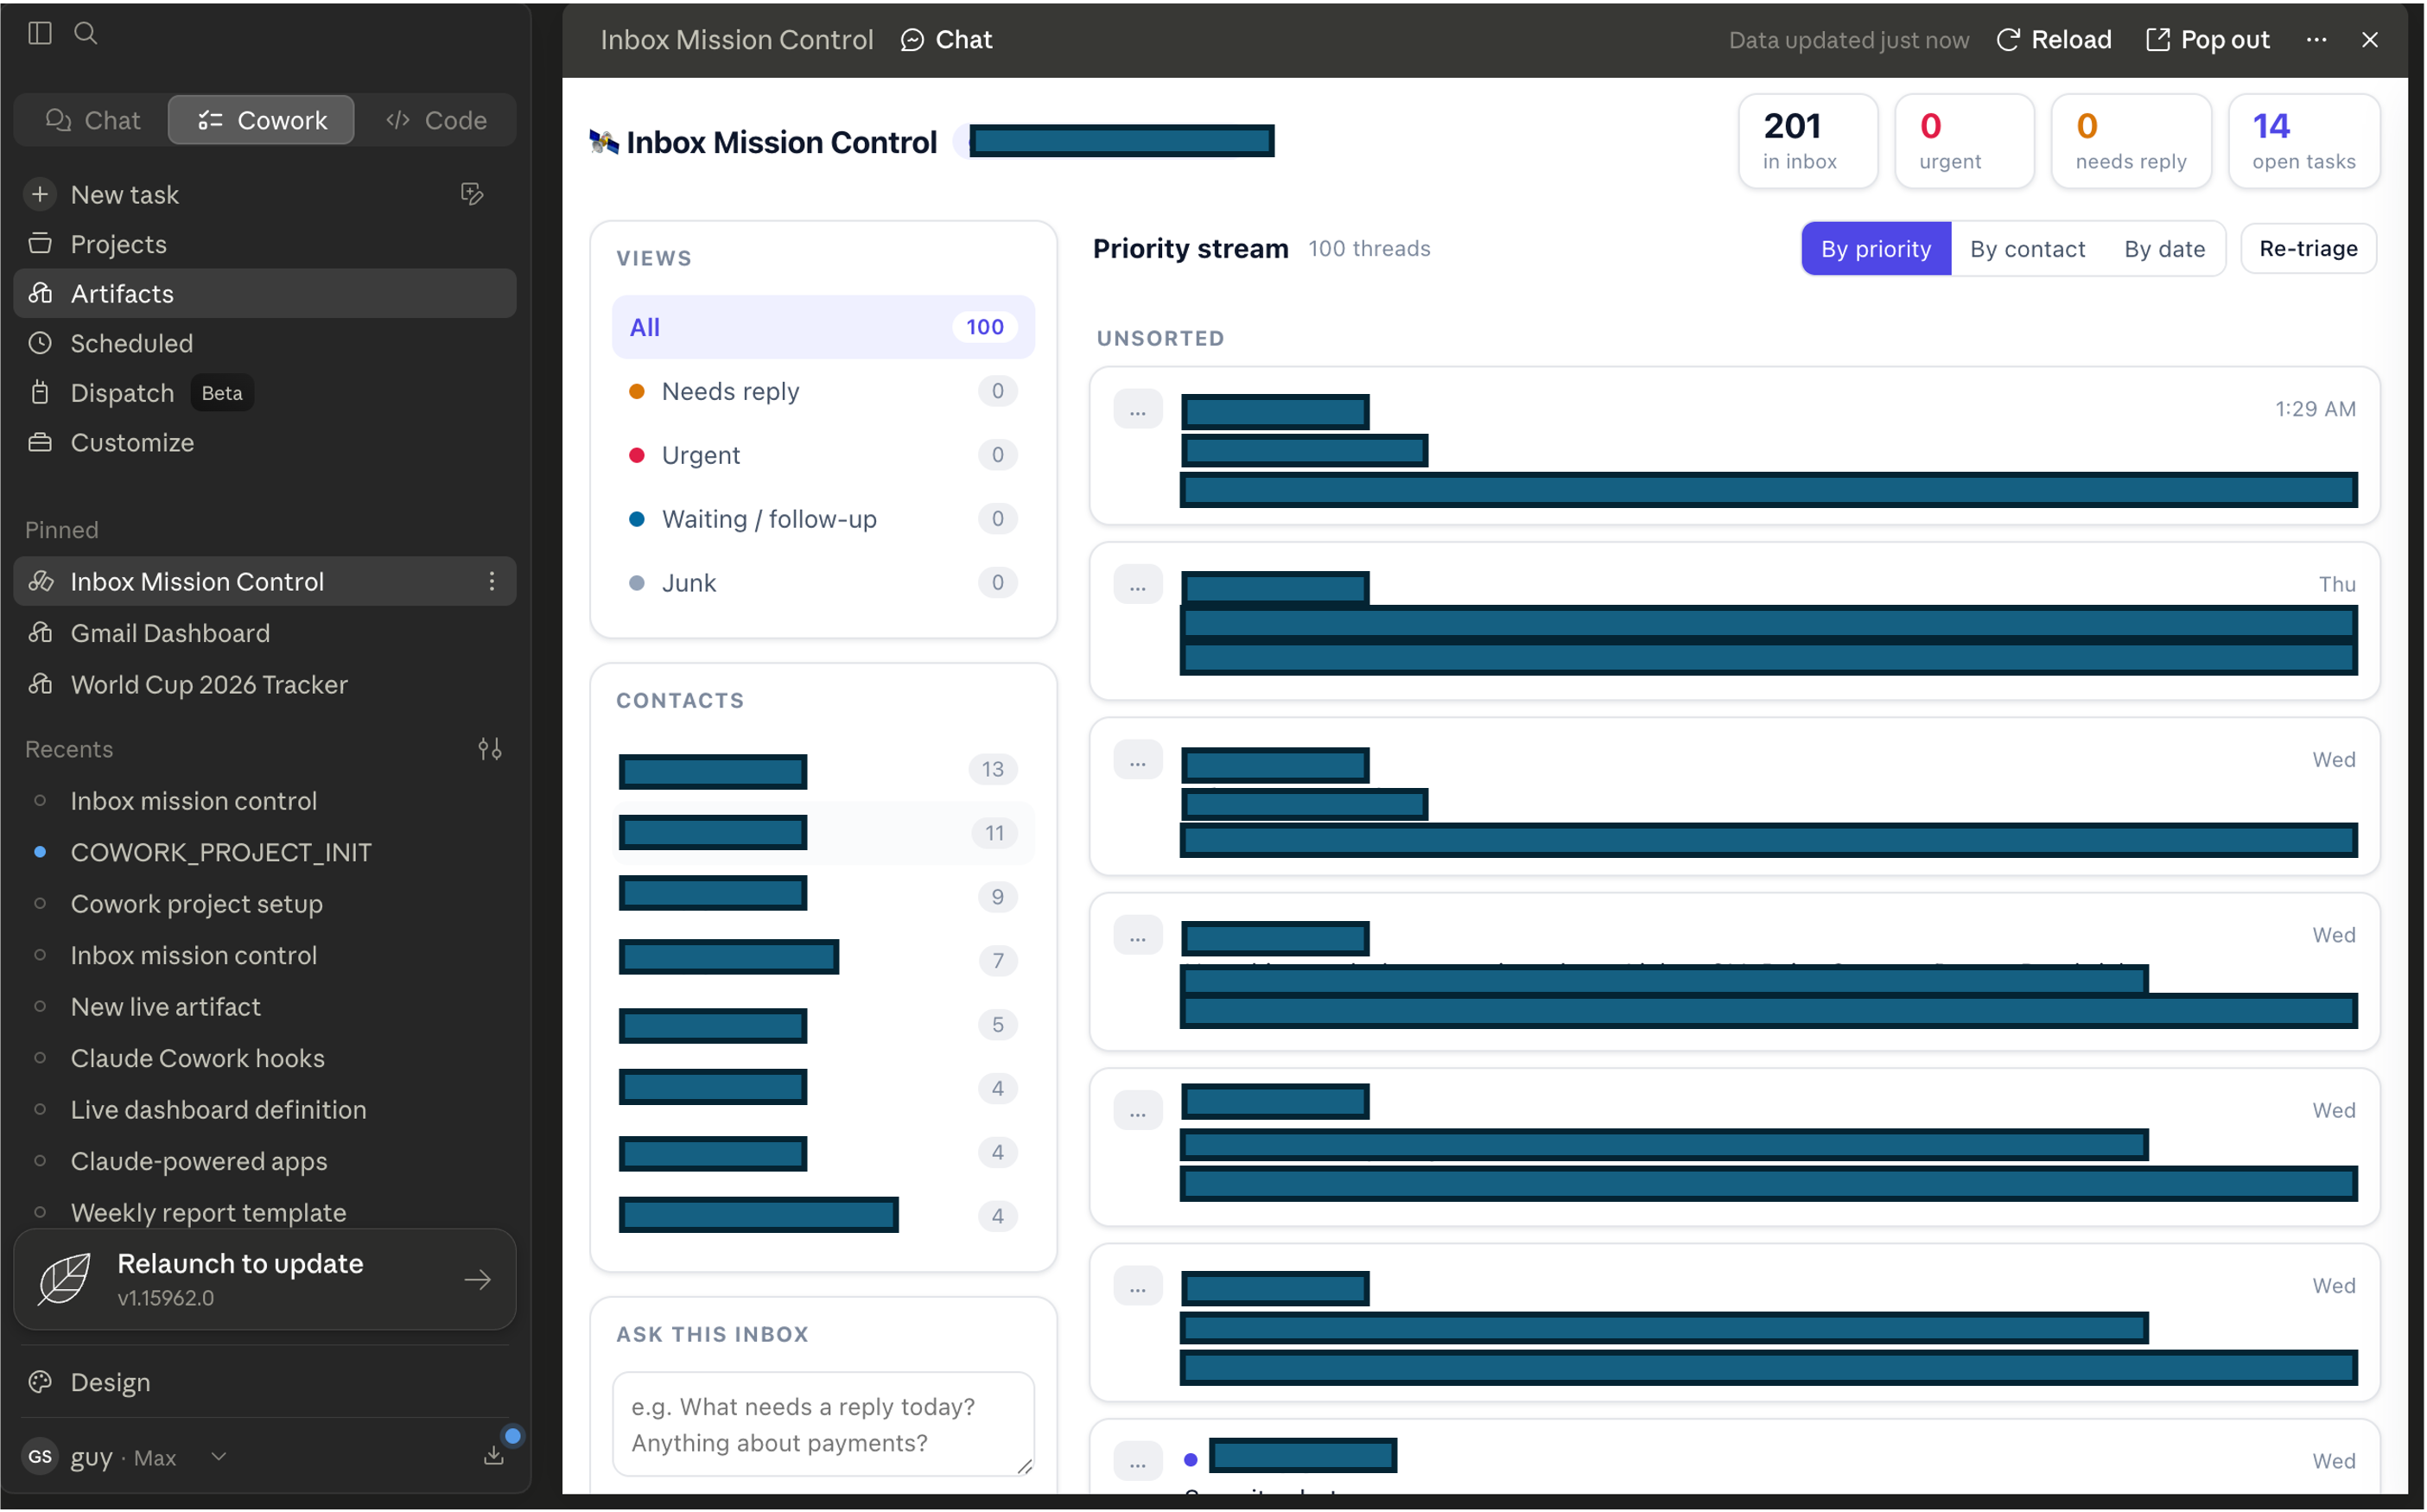The width and height of the screenshot is (2427, 1512).
Task: Click the 0 urgent stat card
Action: pos(1965,141)
